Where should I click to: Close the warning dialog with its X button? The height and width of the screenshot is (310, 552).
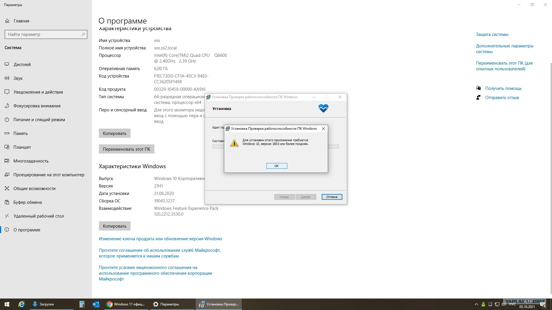pos(323,129)
